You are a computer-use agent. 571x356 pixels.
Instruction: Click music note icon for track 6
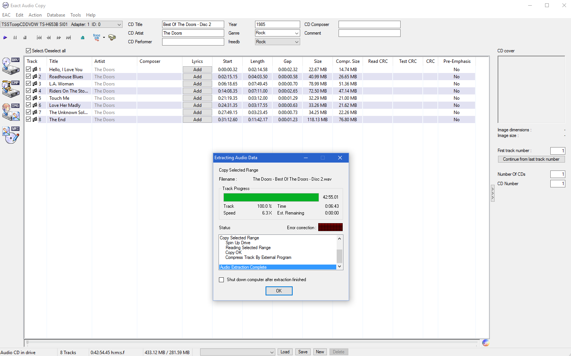tap(35, 105)
